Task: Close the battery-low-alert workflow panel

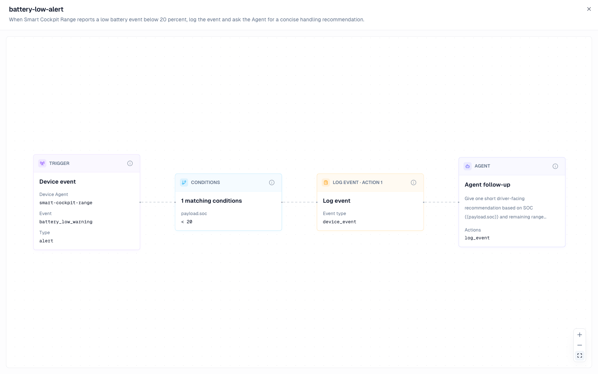Action: pyautogui.click(x=589, y=9)
